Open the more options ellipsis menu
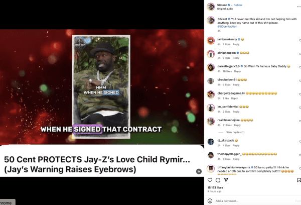The height and width of the screenshot is (205, 301). 298,7
